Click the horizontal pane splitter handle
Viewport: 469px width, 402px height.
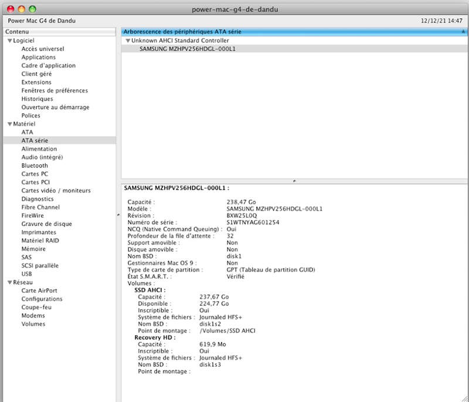pos(294,181)
